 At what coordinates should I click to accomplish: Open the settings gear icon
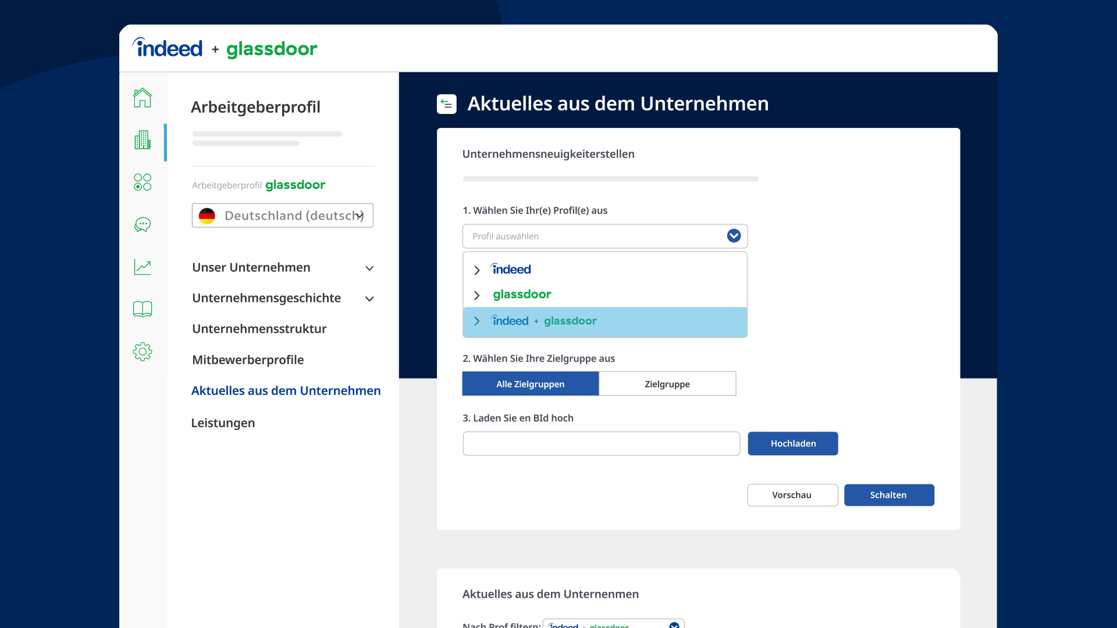pos(143,351)
